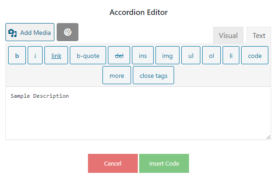The width and height of the screenshot is (272, 176).
Task: Insert an ordered list with ol
Action: (x=211, y=55)
